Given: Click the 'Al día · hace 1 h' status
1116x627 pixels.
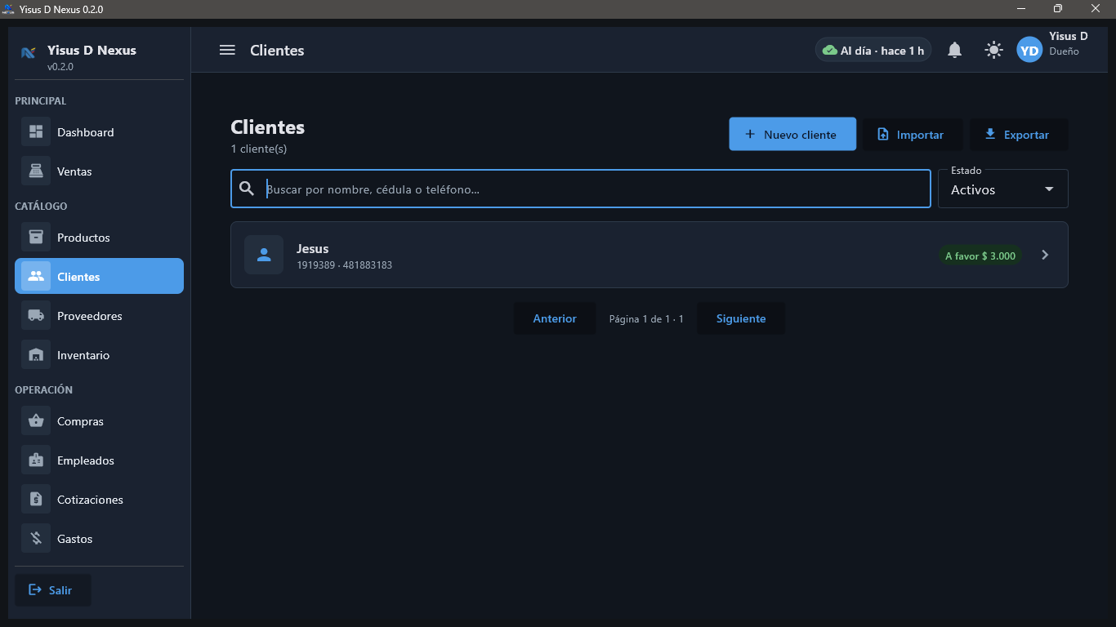Looking at the screenshot, I should coord(873,51).
